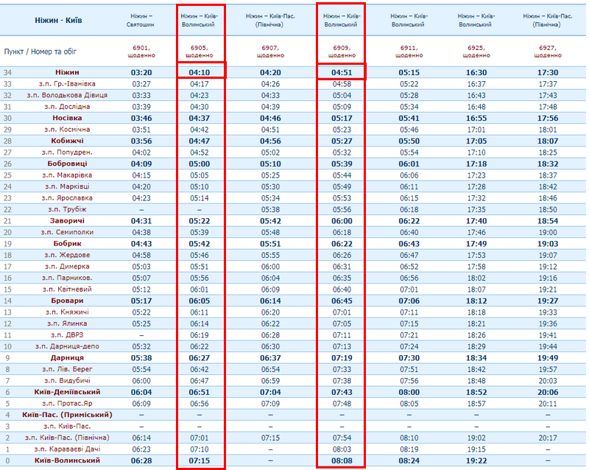Viewport: 589px width, 470px height.
Task: Open train 6901 schedule link
Action: coord(141,47)
